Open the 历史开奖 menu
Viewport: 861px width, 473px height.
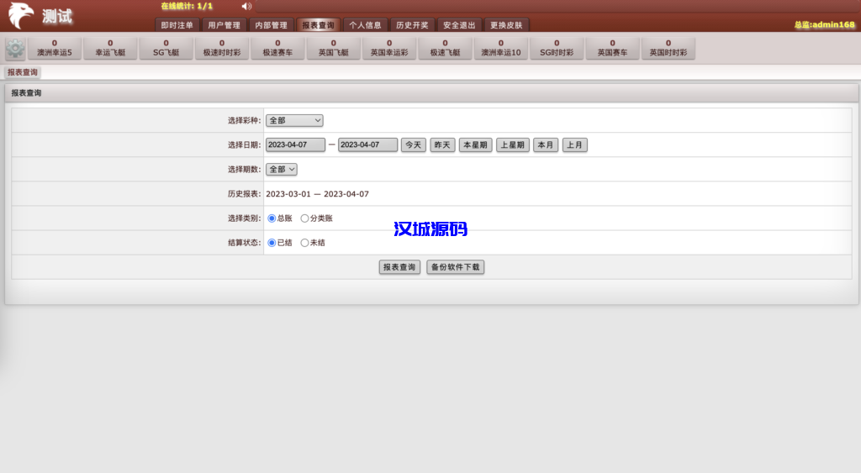click(412, 25)
